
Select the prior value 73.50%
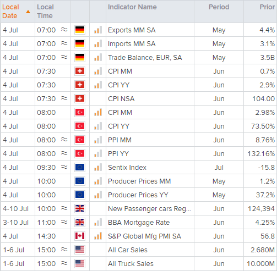pyautogui.click(x=263, y=126)
